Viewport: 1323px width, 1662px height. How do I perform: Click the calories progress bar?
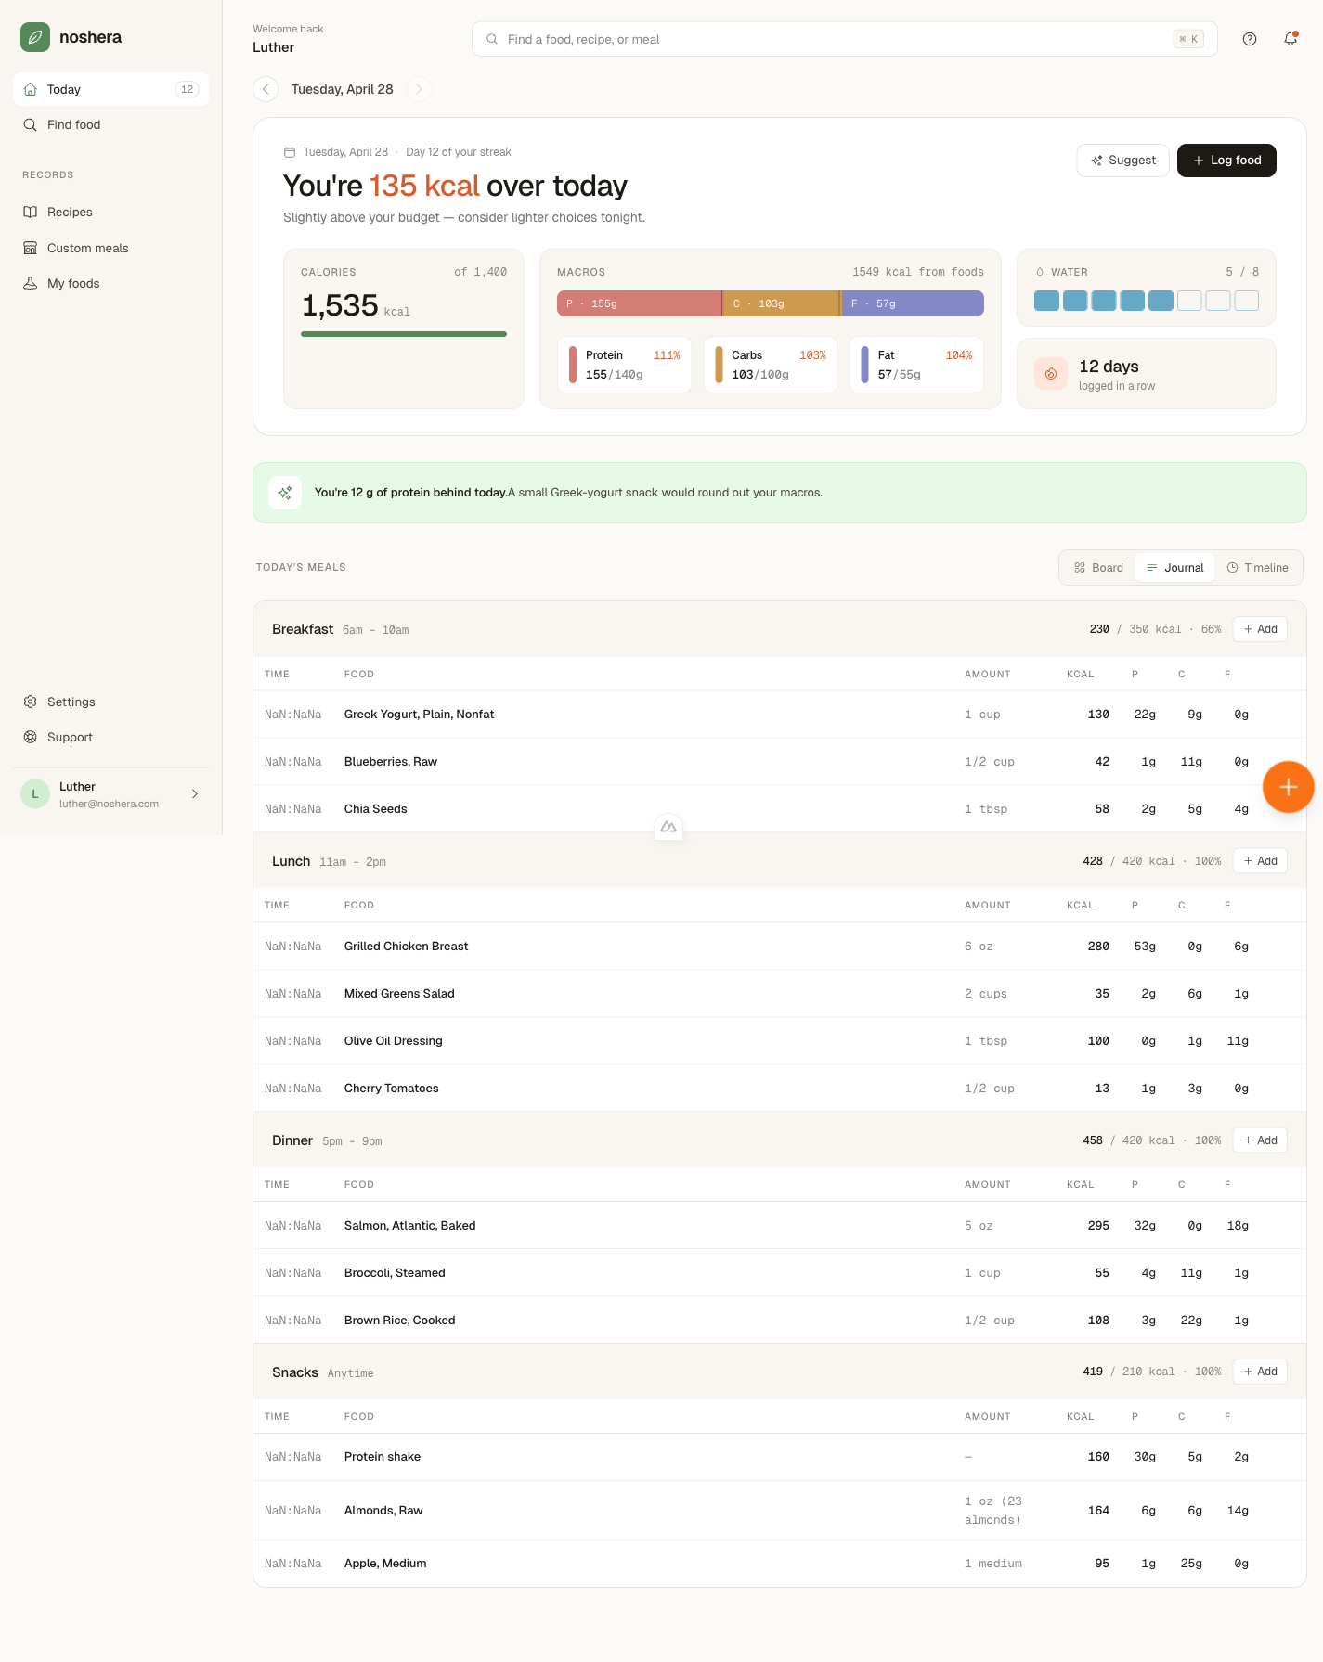(x=404, y=334)
